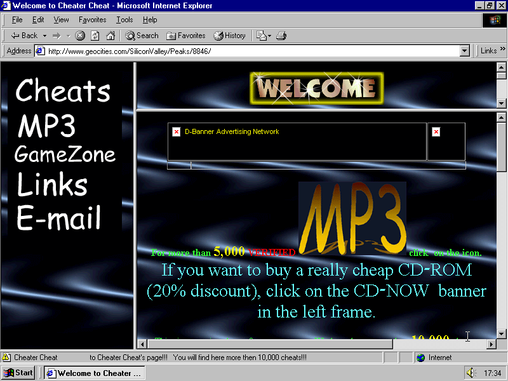
Task: Select the Stop loading icon
Action: (x=79, y=36)
